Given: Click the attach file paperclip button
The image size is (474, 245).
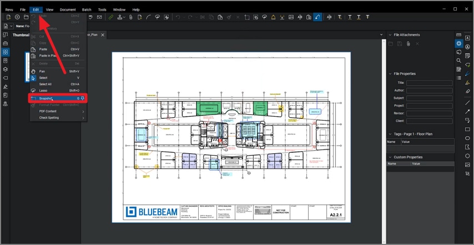Looking at the screenshot, I should (x=408, y=44).
